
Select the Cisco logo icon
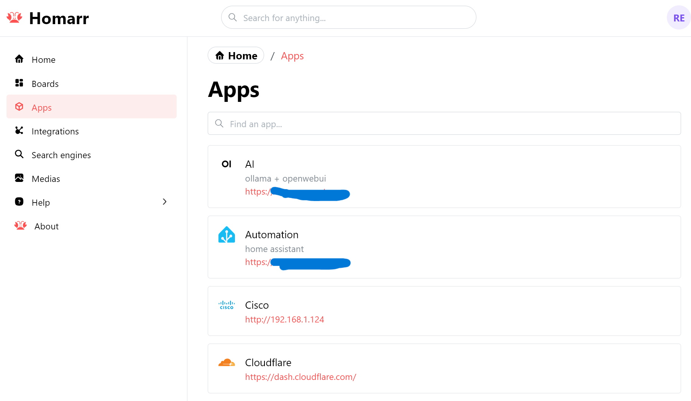coord(226,305)
